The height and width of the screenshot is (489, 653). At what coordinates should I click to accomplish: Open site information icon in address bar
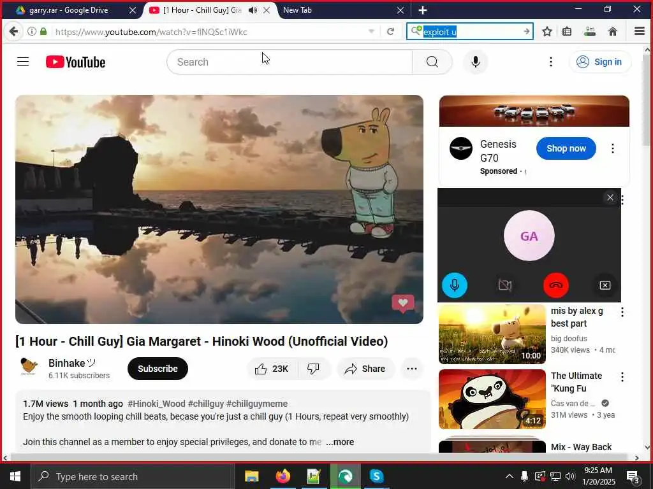pyautogui.click(x=32, y=32)
